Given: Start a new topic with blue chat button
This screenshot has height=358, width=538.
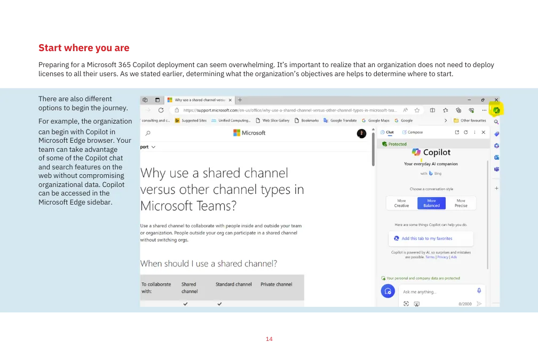Looking at the screenshot, I should click(387, 291).
